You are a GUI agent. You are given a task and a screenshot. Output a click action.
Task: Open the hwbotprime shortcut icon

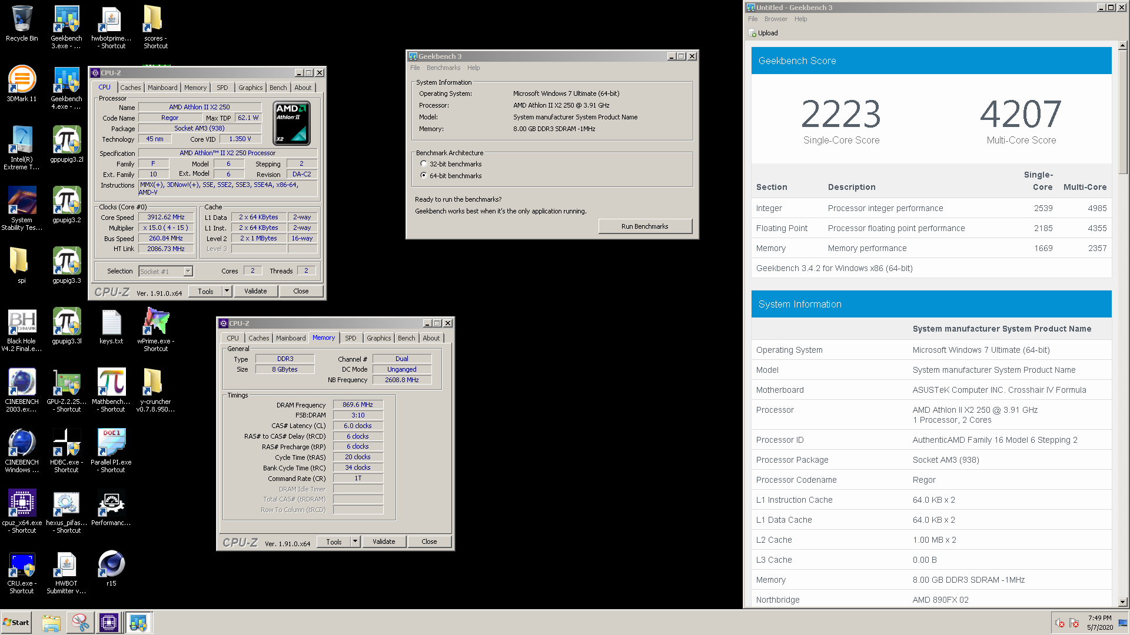click(111, 27)
